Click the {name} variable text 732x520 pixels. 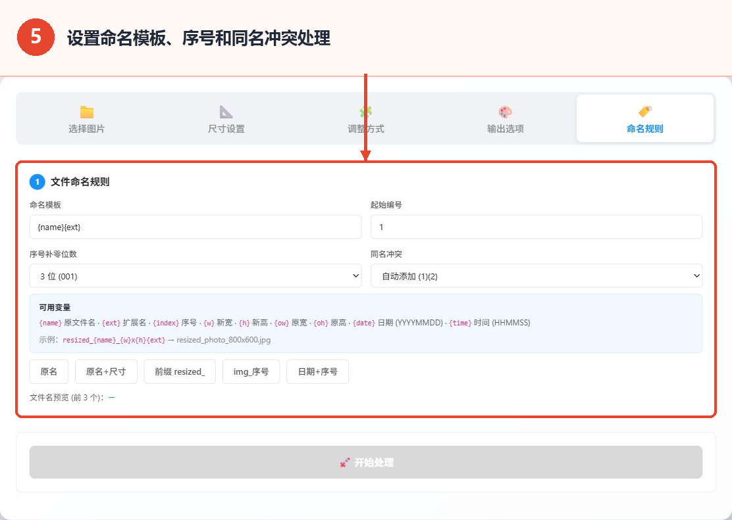(x=51, y=323)
